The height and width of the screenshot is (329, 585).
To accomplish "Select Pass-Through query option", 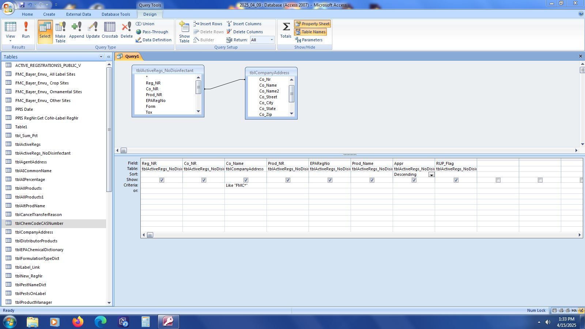I will pyautogui.click(x=152, y=32).
